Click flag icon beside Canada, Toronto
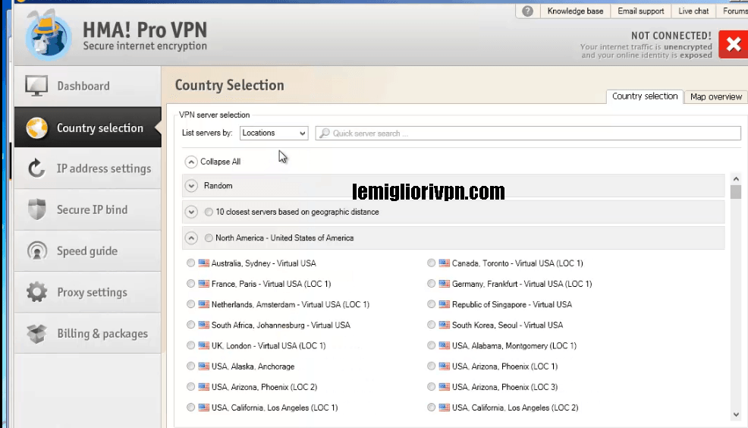This screenshot has width=748, height=428. [x=444, y=263]
